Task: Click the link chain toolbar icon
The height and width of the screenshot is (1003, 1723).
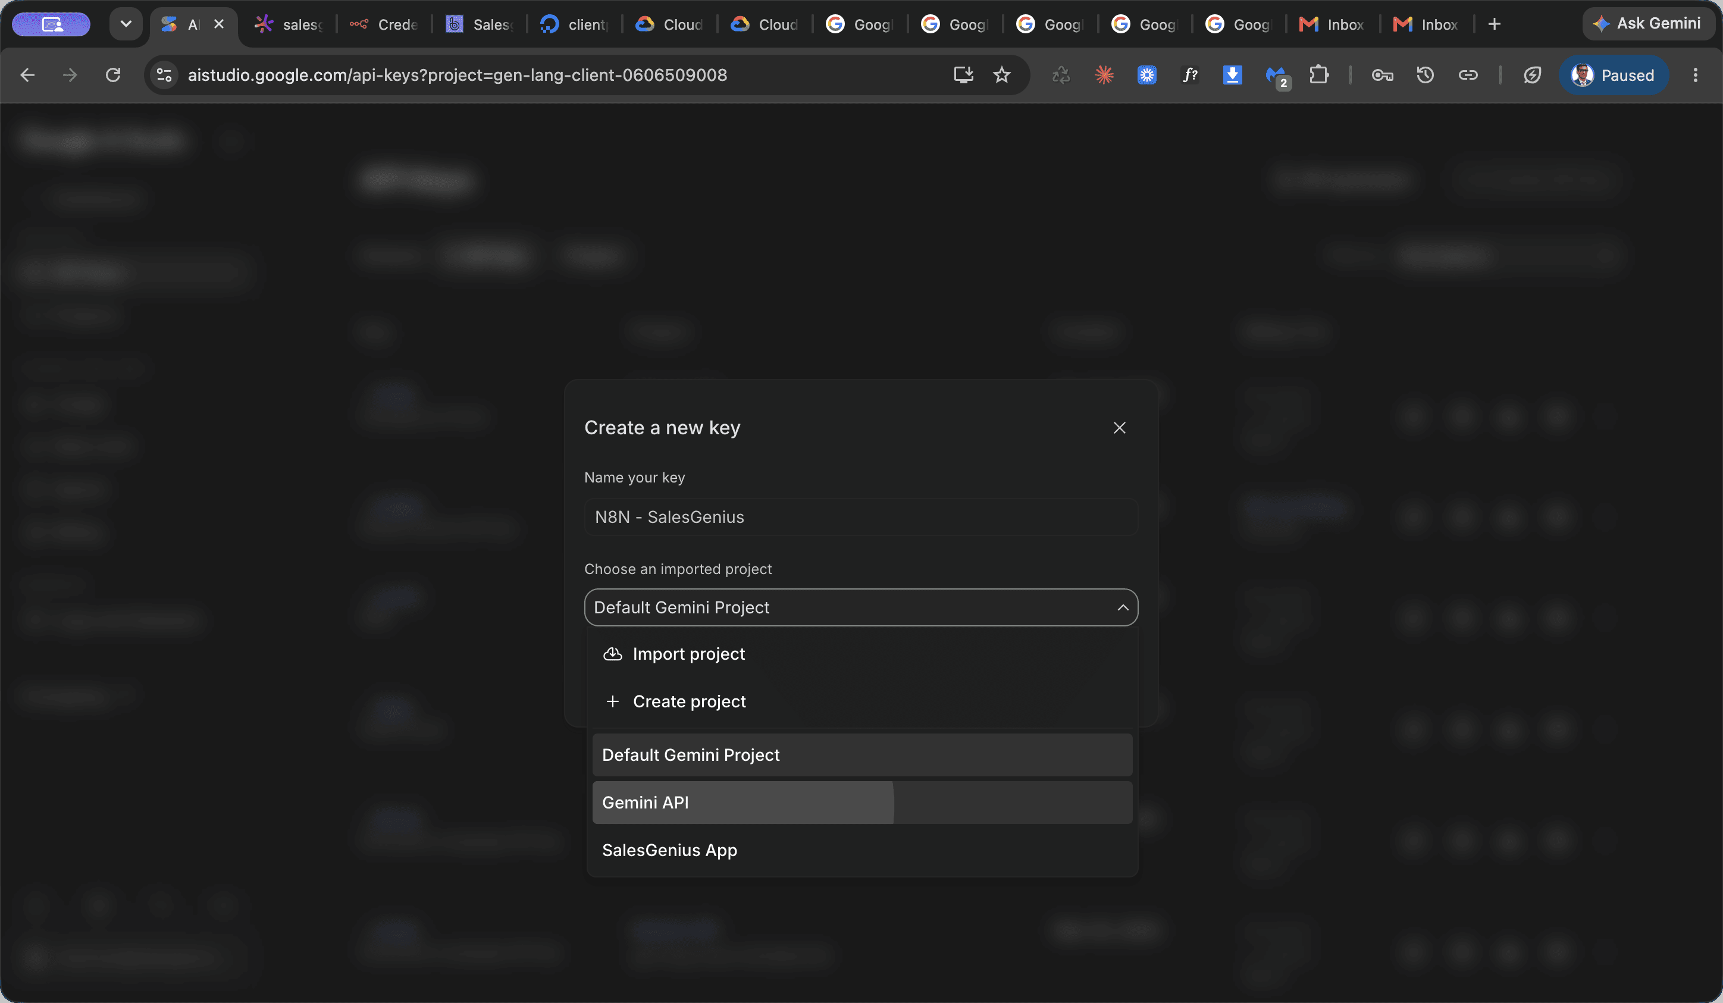Action: [x=1468, y=75]
